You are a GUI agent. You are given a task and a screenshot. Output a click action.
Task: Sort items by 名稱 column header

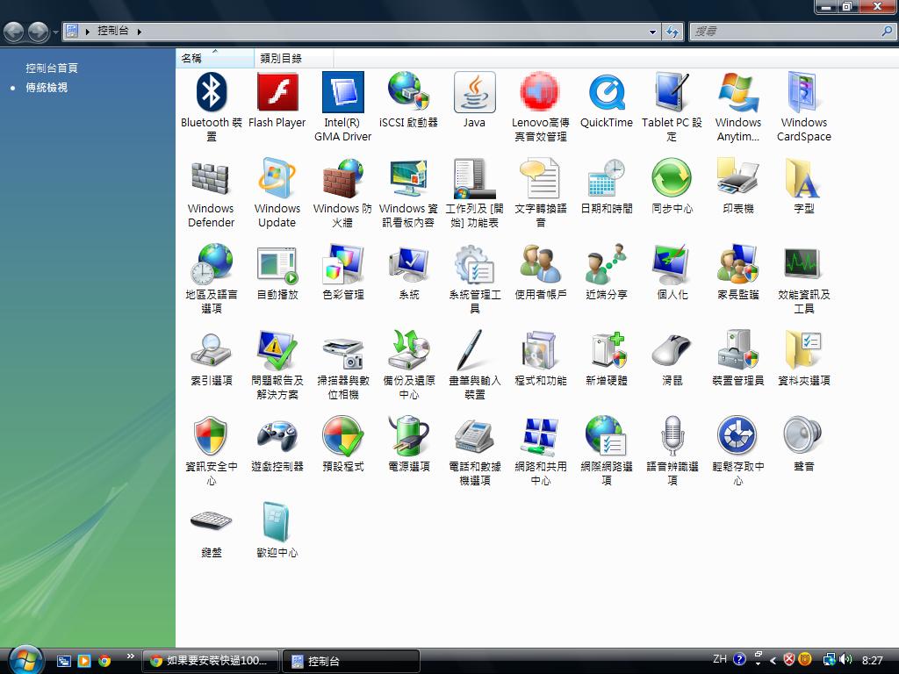pos(215,58)
